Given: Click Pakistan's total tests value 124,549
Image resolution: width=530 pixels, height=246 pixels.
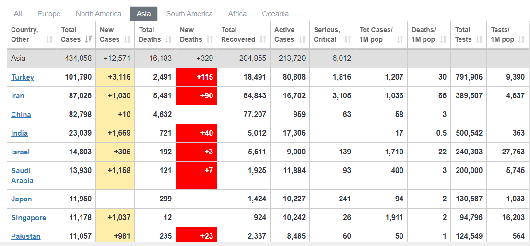Looking at the screenshot, I should [469, 236].
